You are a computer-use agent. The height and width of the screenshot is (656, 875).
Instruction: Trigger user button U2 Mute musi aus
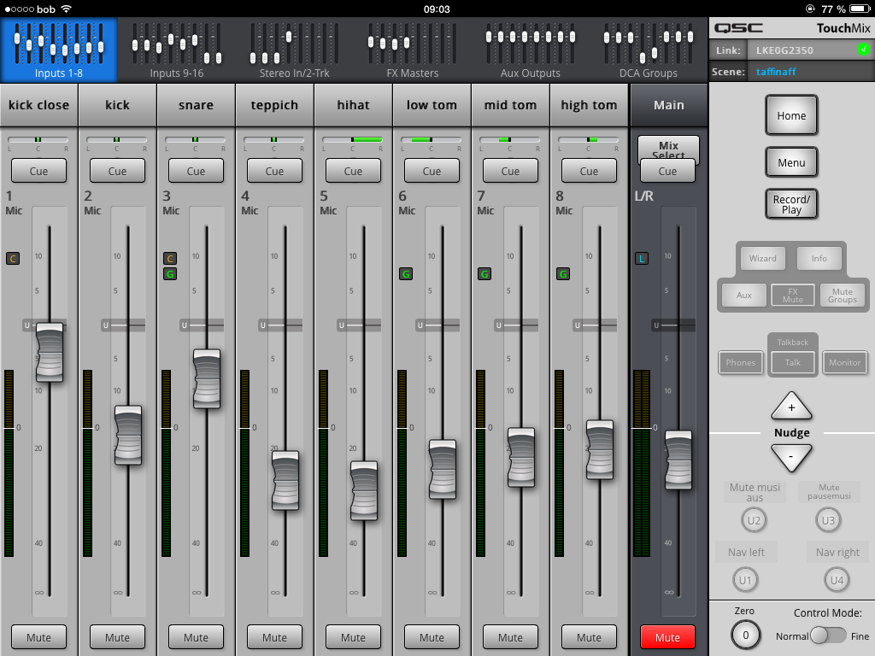click(x=754, y=520)
